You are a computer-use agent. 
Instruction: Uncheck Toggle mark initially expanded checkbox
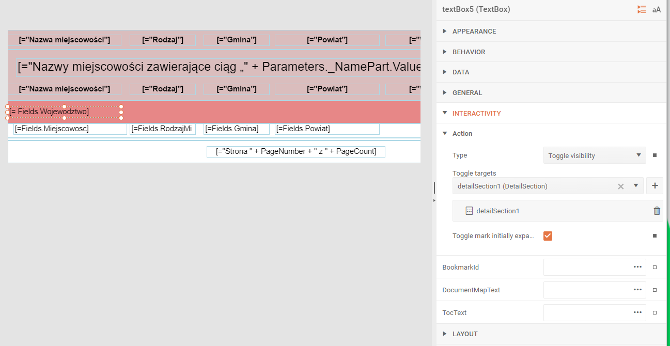pos(548,236)
